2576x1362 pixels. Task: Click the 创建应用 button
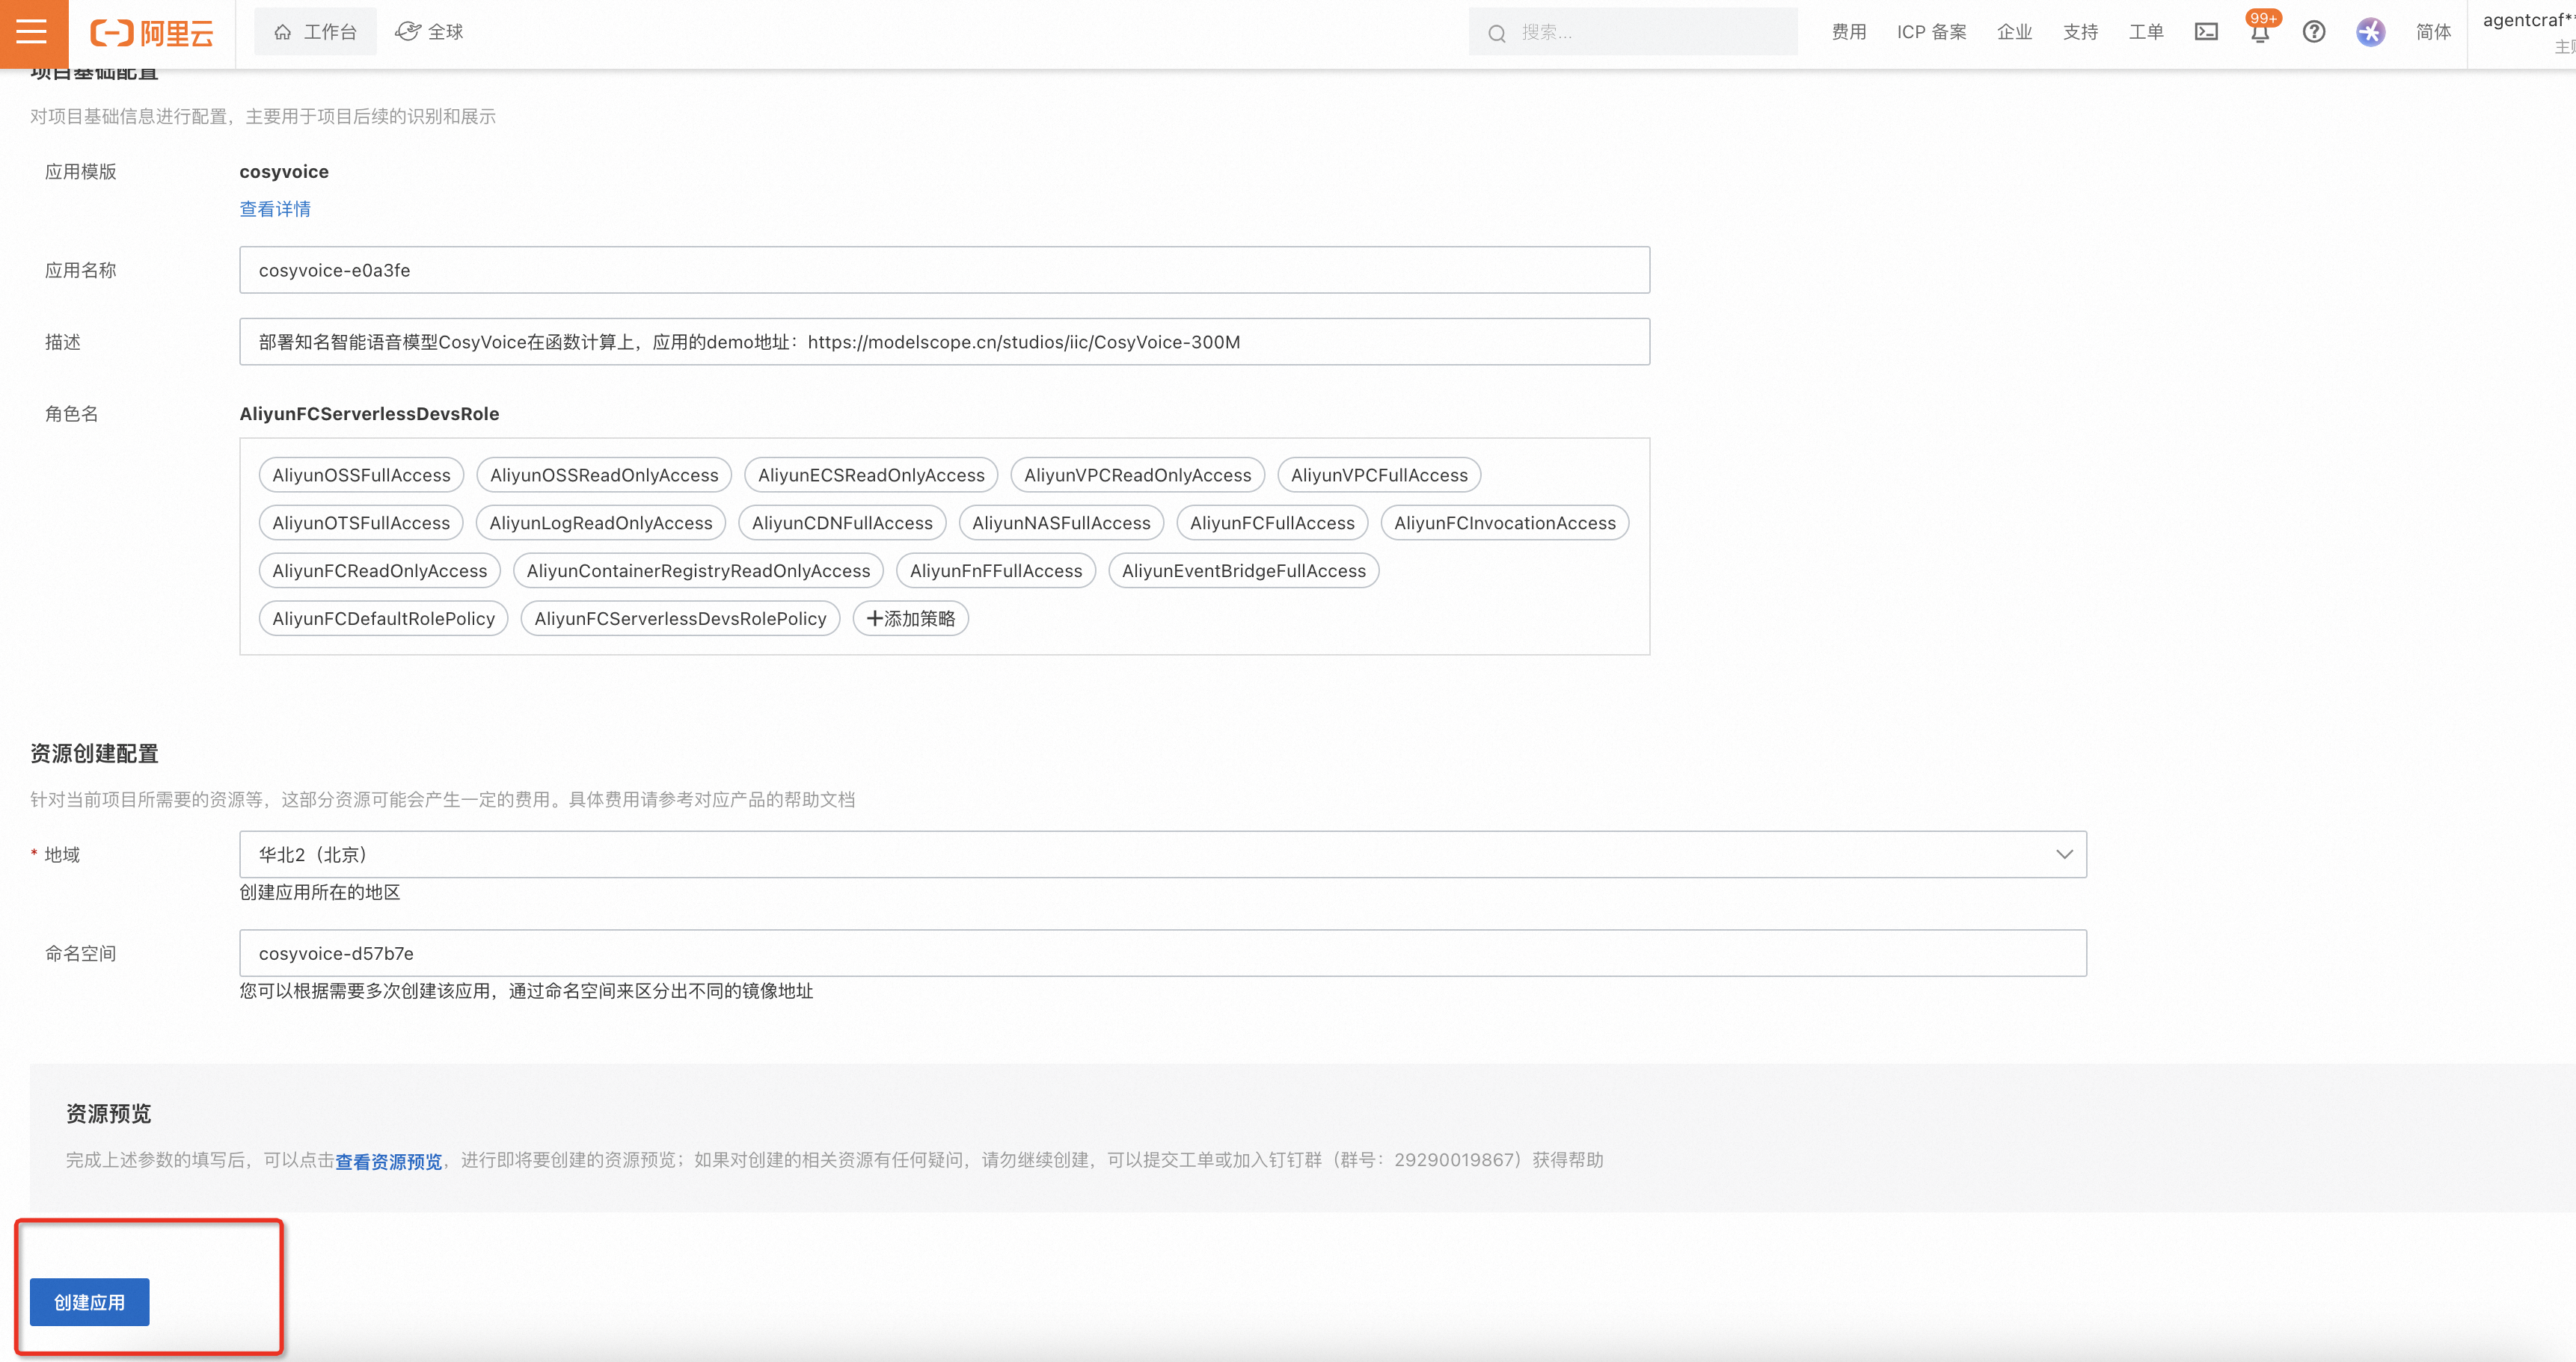pyautogui.click(x=88, y=1301)
